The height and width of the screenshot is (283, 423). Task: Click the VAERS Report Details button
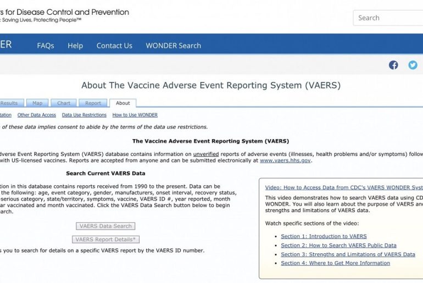tap(105, 240)
